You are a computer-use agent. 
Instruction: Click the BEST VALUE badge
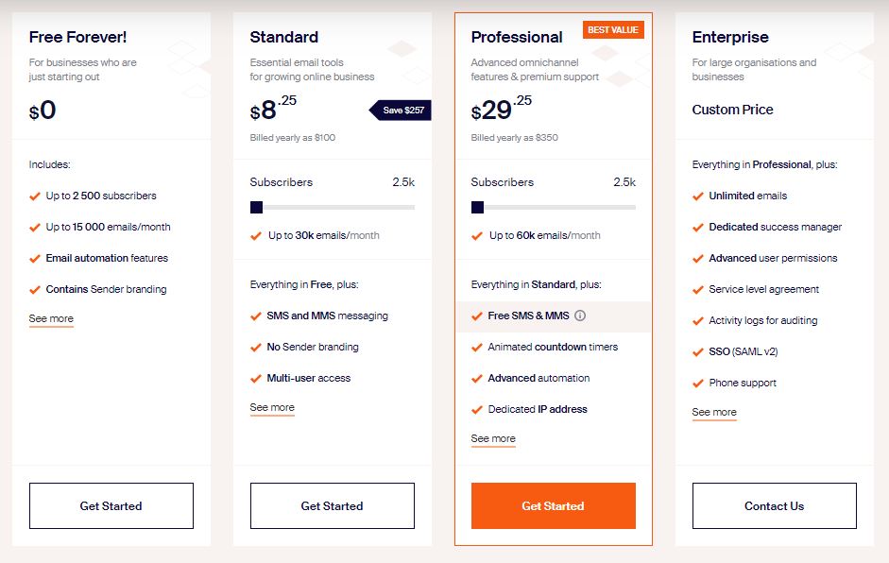coord(613,30)
